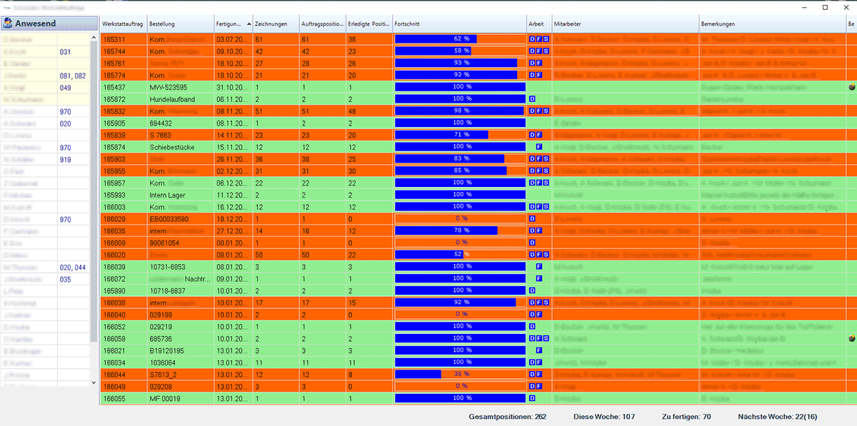Click the Anwesend user icon
Image resolution: width=857 pixels, height=426 pixels.
coord(8,24)
